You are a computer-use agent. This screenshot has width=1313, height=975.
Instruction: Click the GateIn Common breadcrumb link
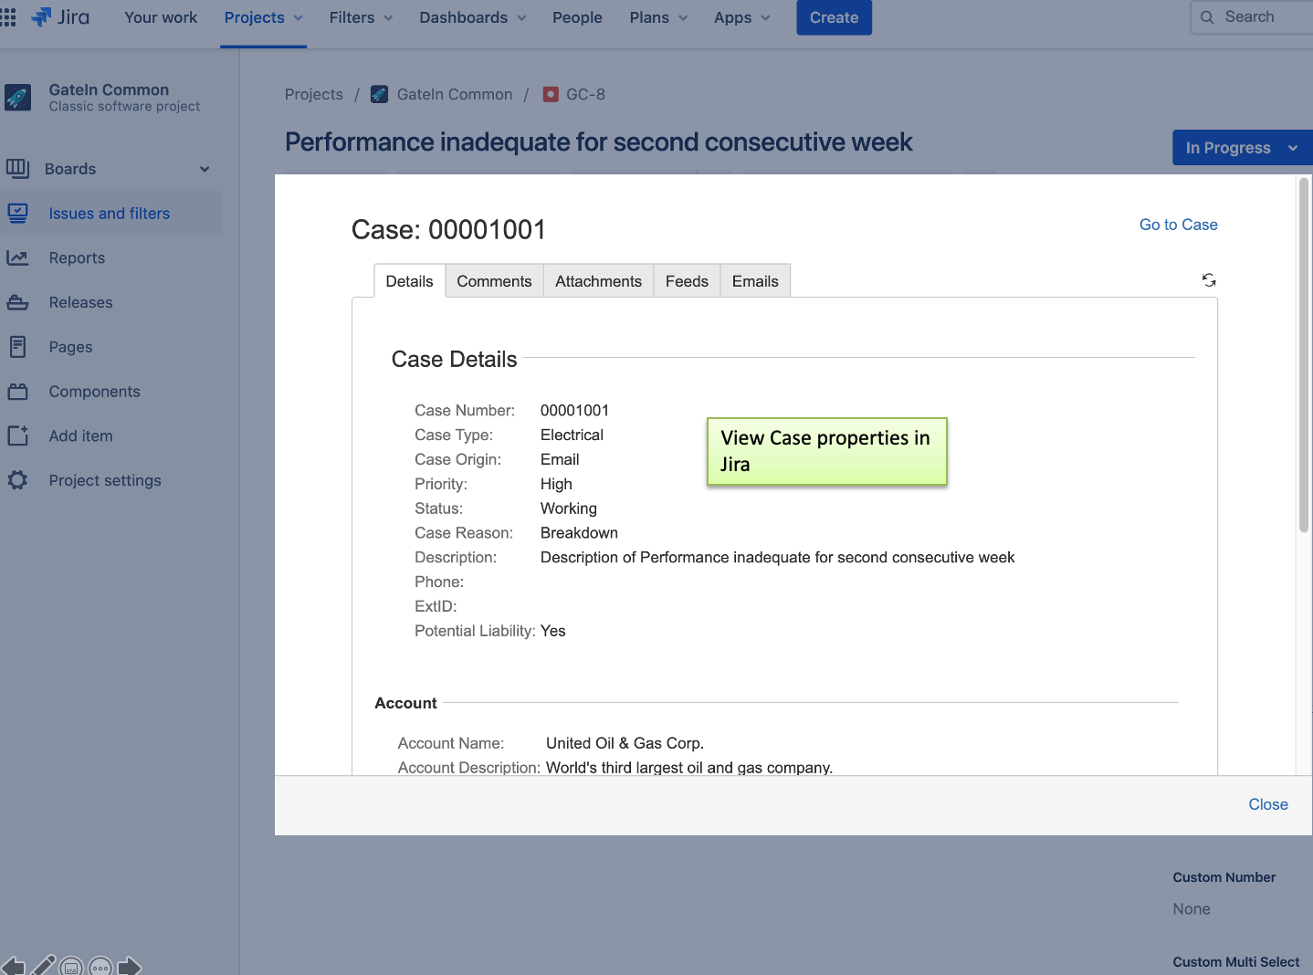pyautogui.click(x=455, y=95)
